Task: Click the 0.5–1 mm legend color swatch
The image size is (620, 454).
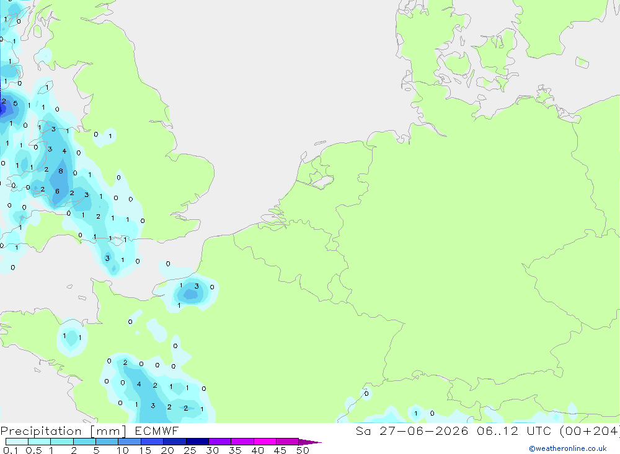Action: point(40,442)
